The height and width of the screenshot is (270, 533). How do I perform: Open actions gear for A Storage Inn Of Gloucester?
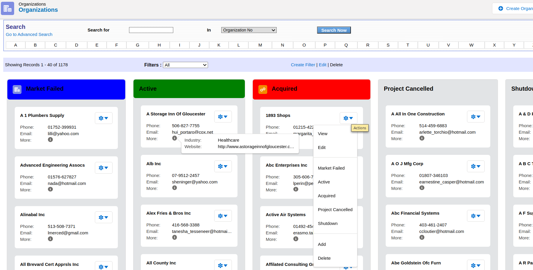point(223,117)
